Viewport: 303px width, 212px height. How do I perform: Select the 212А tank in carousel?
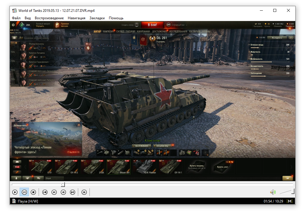(92, 167)
